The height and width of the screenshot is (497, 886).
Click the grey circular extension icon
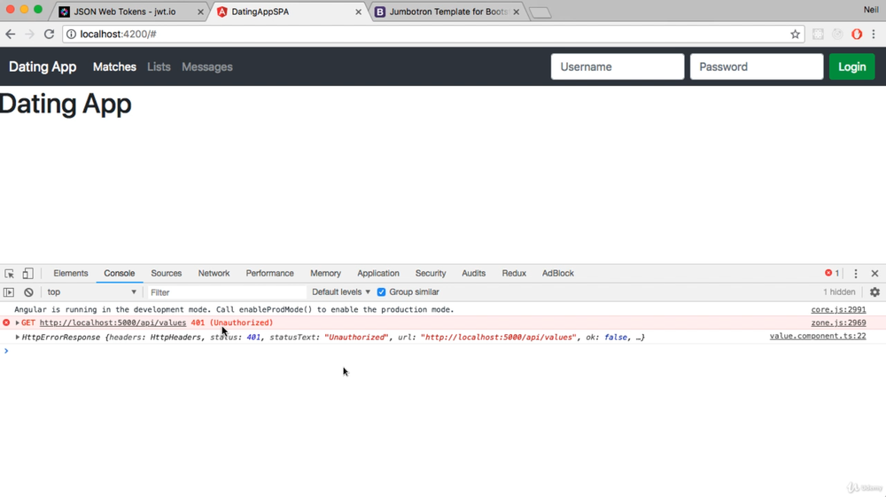837,34
